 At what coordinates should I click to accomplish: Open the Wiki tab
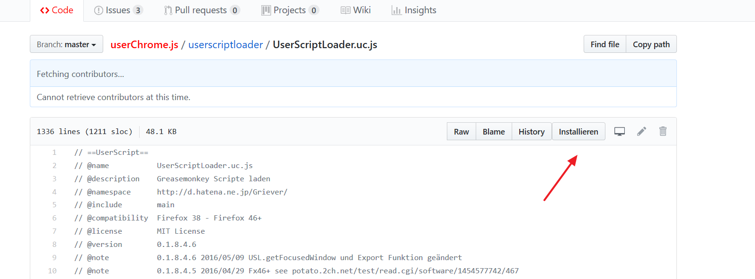pos(356,10)
